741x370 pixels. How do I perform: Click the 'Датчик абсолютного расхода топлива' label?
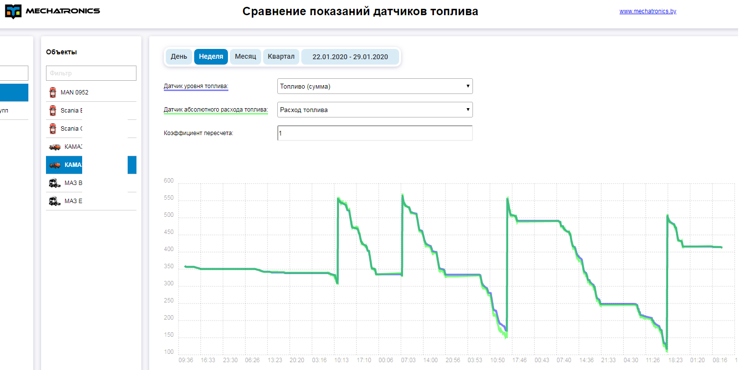216,110
